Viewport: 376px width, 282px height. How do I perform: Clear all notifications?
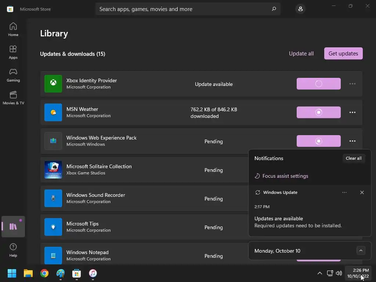354,158
